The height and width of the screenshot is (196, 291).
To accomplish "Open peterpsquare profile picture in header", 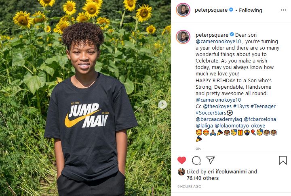I will coord(183,10).
